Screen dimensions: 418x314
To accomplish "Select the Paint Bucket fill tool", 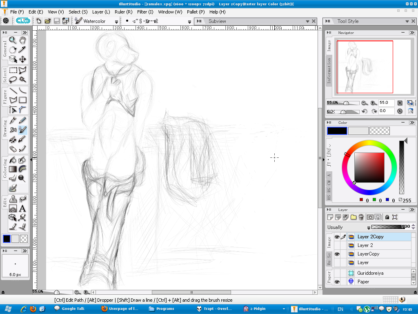I will [x=13, y=160].
